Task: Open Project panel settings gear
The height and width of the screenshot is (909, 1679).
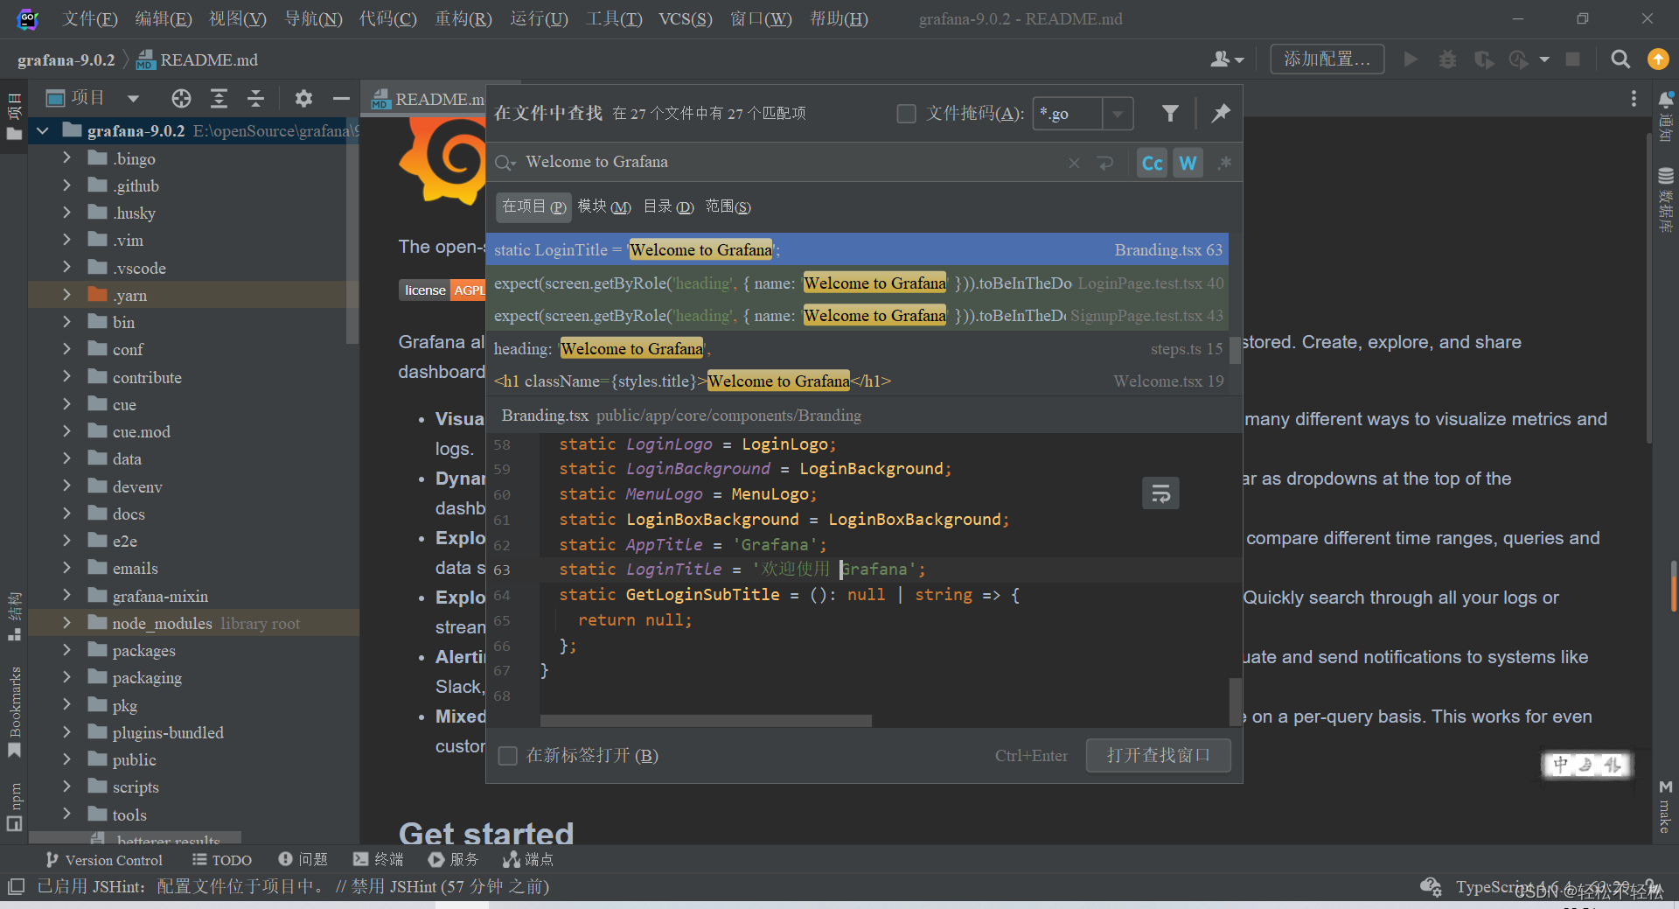Action: click(x=303, y=98)
